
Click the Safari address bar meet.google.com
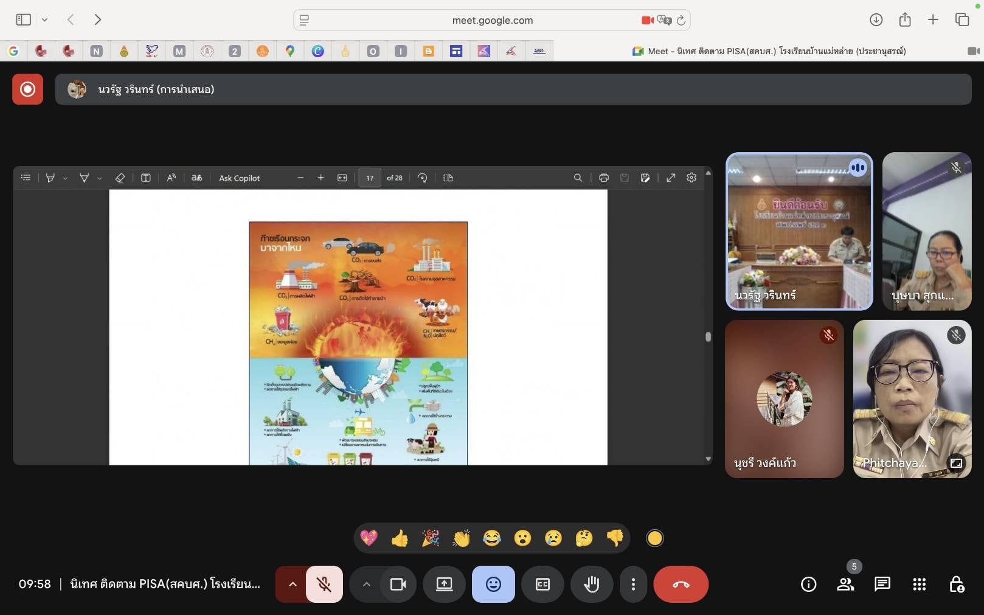coord(492,20)
